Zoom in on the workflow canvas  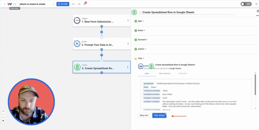click(3, 111)
